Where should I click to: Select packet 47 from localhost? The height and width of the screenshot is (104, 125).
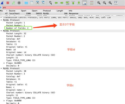pyautogui.click(x=63, y=13)
